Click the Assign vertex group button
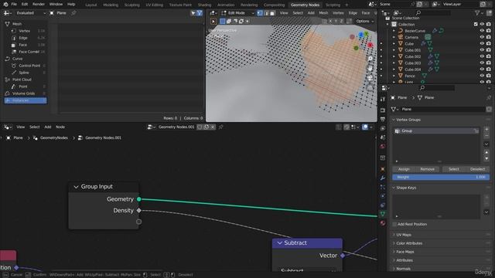This screenshot has width=495, height=278. [404, 169]
